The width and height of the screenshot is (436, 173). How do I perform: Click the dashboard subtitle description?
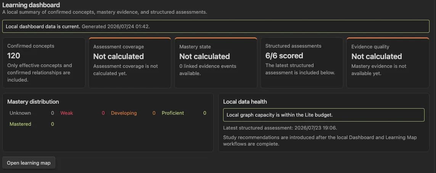[x=105, y=12]
